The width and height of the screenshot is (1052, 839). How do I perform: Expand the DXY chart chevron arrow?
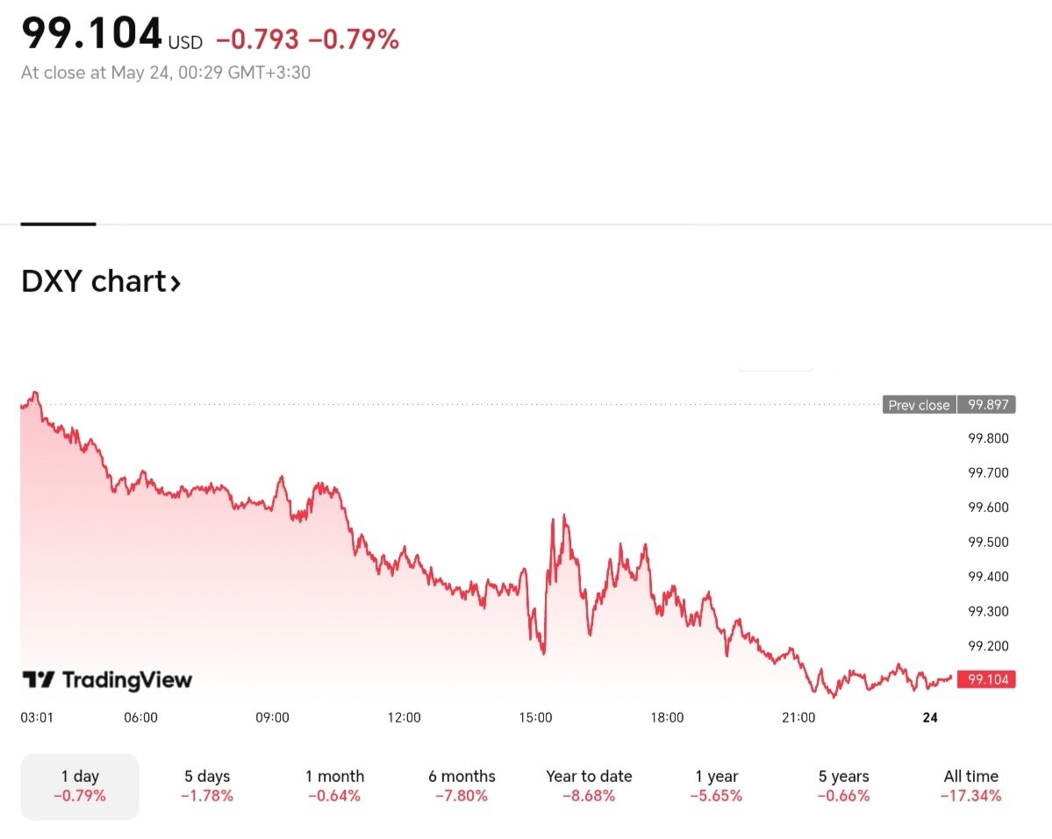pos(175,282)
